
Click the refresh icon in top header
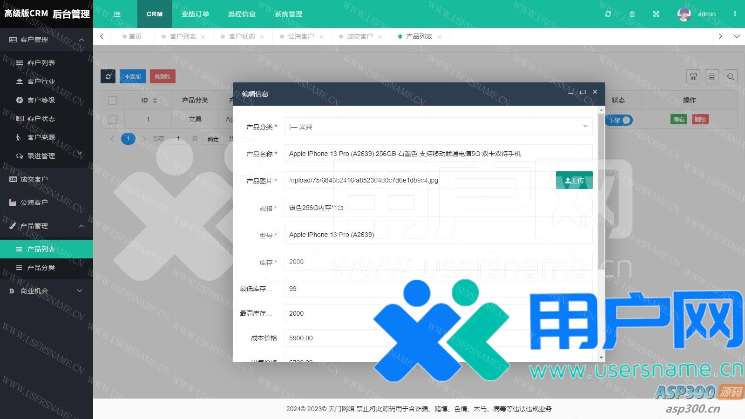click(x=608, y=14)
